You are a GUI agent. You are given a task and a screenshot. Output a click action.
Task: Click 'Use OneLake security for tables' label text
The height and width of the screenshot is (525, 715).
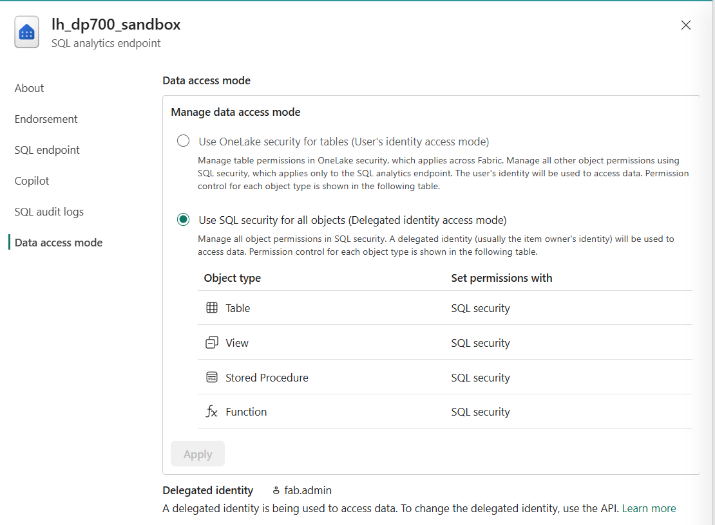[x=344, y=142]
